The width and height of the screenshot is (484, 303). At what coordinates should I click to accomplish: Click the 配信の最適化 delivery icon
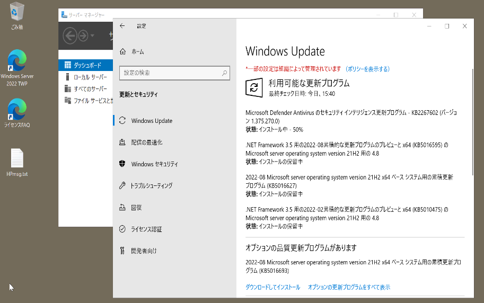[122, 142]
